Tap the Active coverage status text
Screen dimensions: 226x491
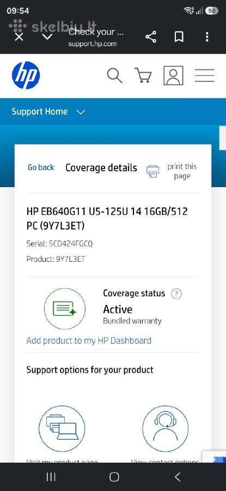click(118, 309)
